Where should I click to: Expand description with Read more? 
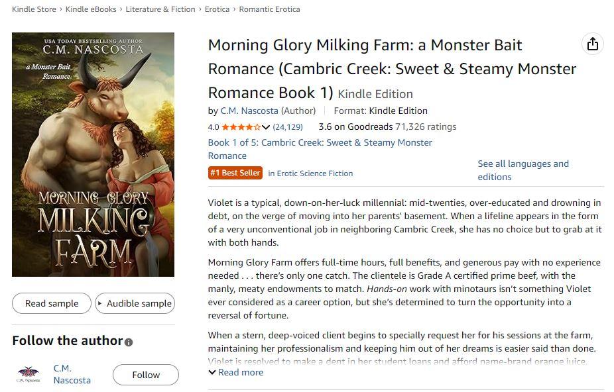coord(236,372)
